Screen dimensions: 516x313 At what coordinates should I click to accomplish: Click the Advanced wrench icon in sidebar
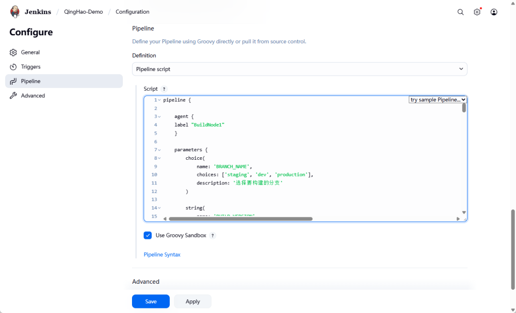coord(14,96)
